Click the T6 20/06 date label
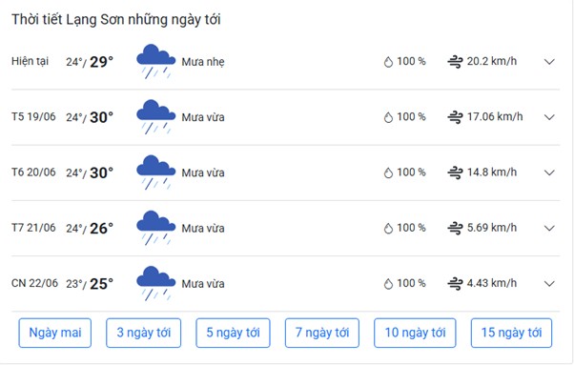This screenshot has height=365, width=574. (33, 172)
